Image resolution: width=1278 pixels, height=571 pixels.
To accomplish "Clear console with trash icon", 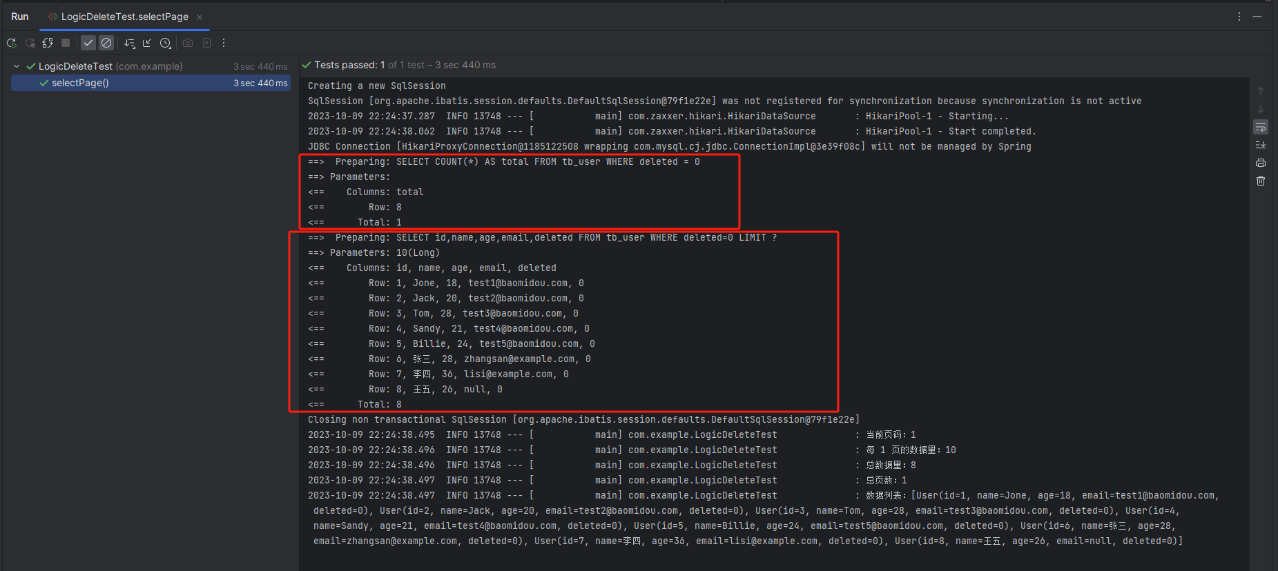I will [x=1261, y=181].
